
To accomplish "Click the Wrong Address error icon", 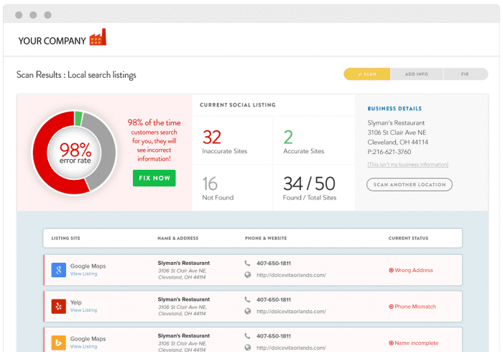I will (x=391, y=271).
